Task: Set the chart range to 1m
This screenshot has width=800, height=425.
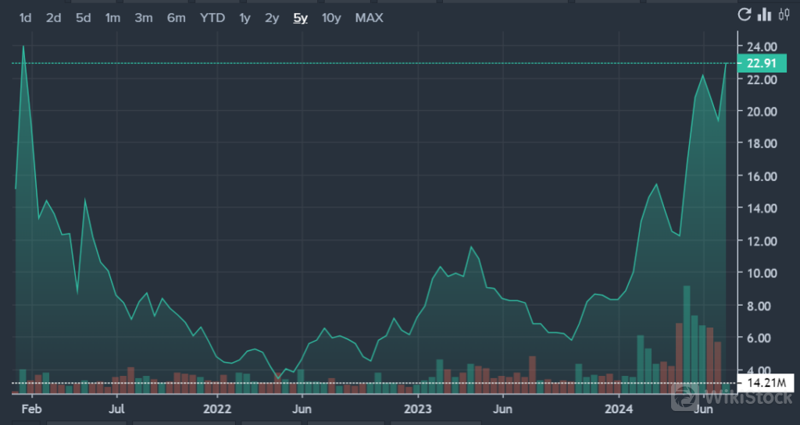Action: click(112, 17)
